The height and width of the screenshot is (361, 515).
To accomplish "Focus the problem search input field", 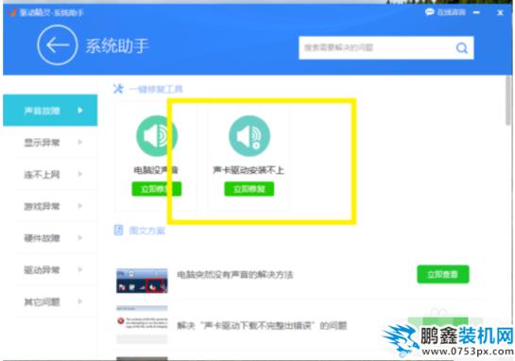I will click(x=386, y=48).
